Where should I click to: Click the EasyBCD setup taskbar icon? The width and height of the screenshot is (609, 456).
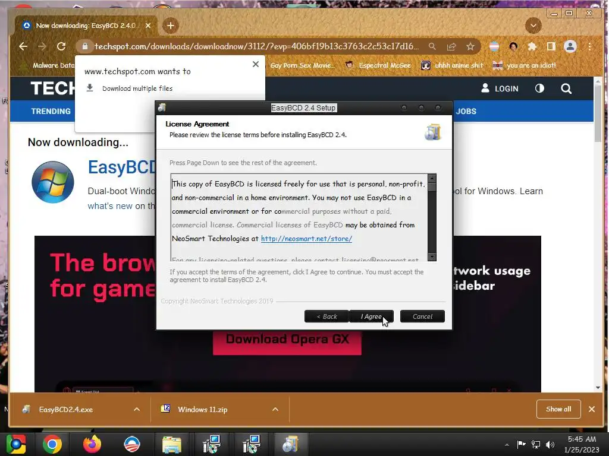click(290, 444)
